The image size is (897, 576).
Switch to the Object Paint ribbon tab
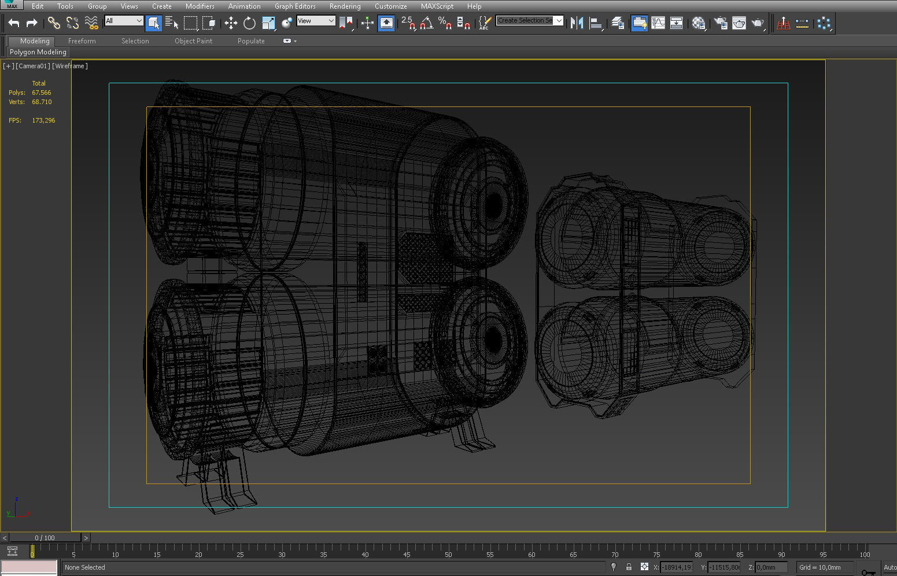(194, 40)
